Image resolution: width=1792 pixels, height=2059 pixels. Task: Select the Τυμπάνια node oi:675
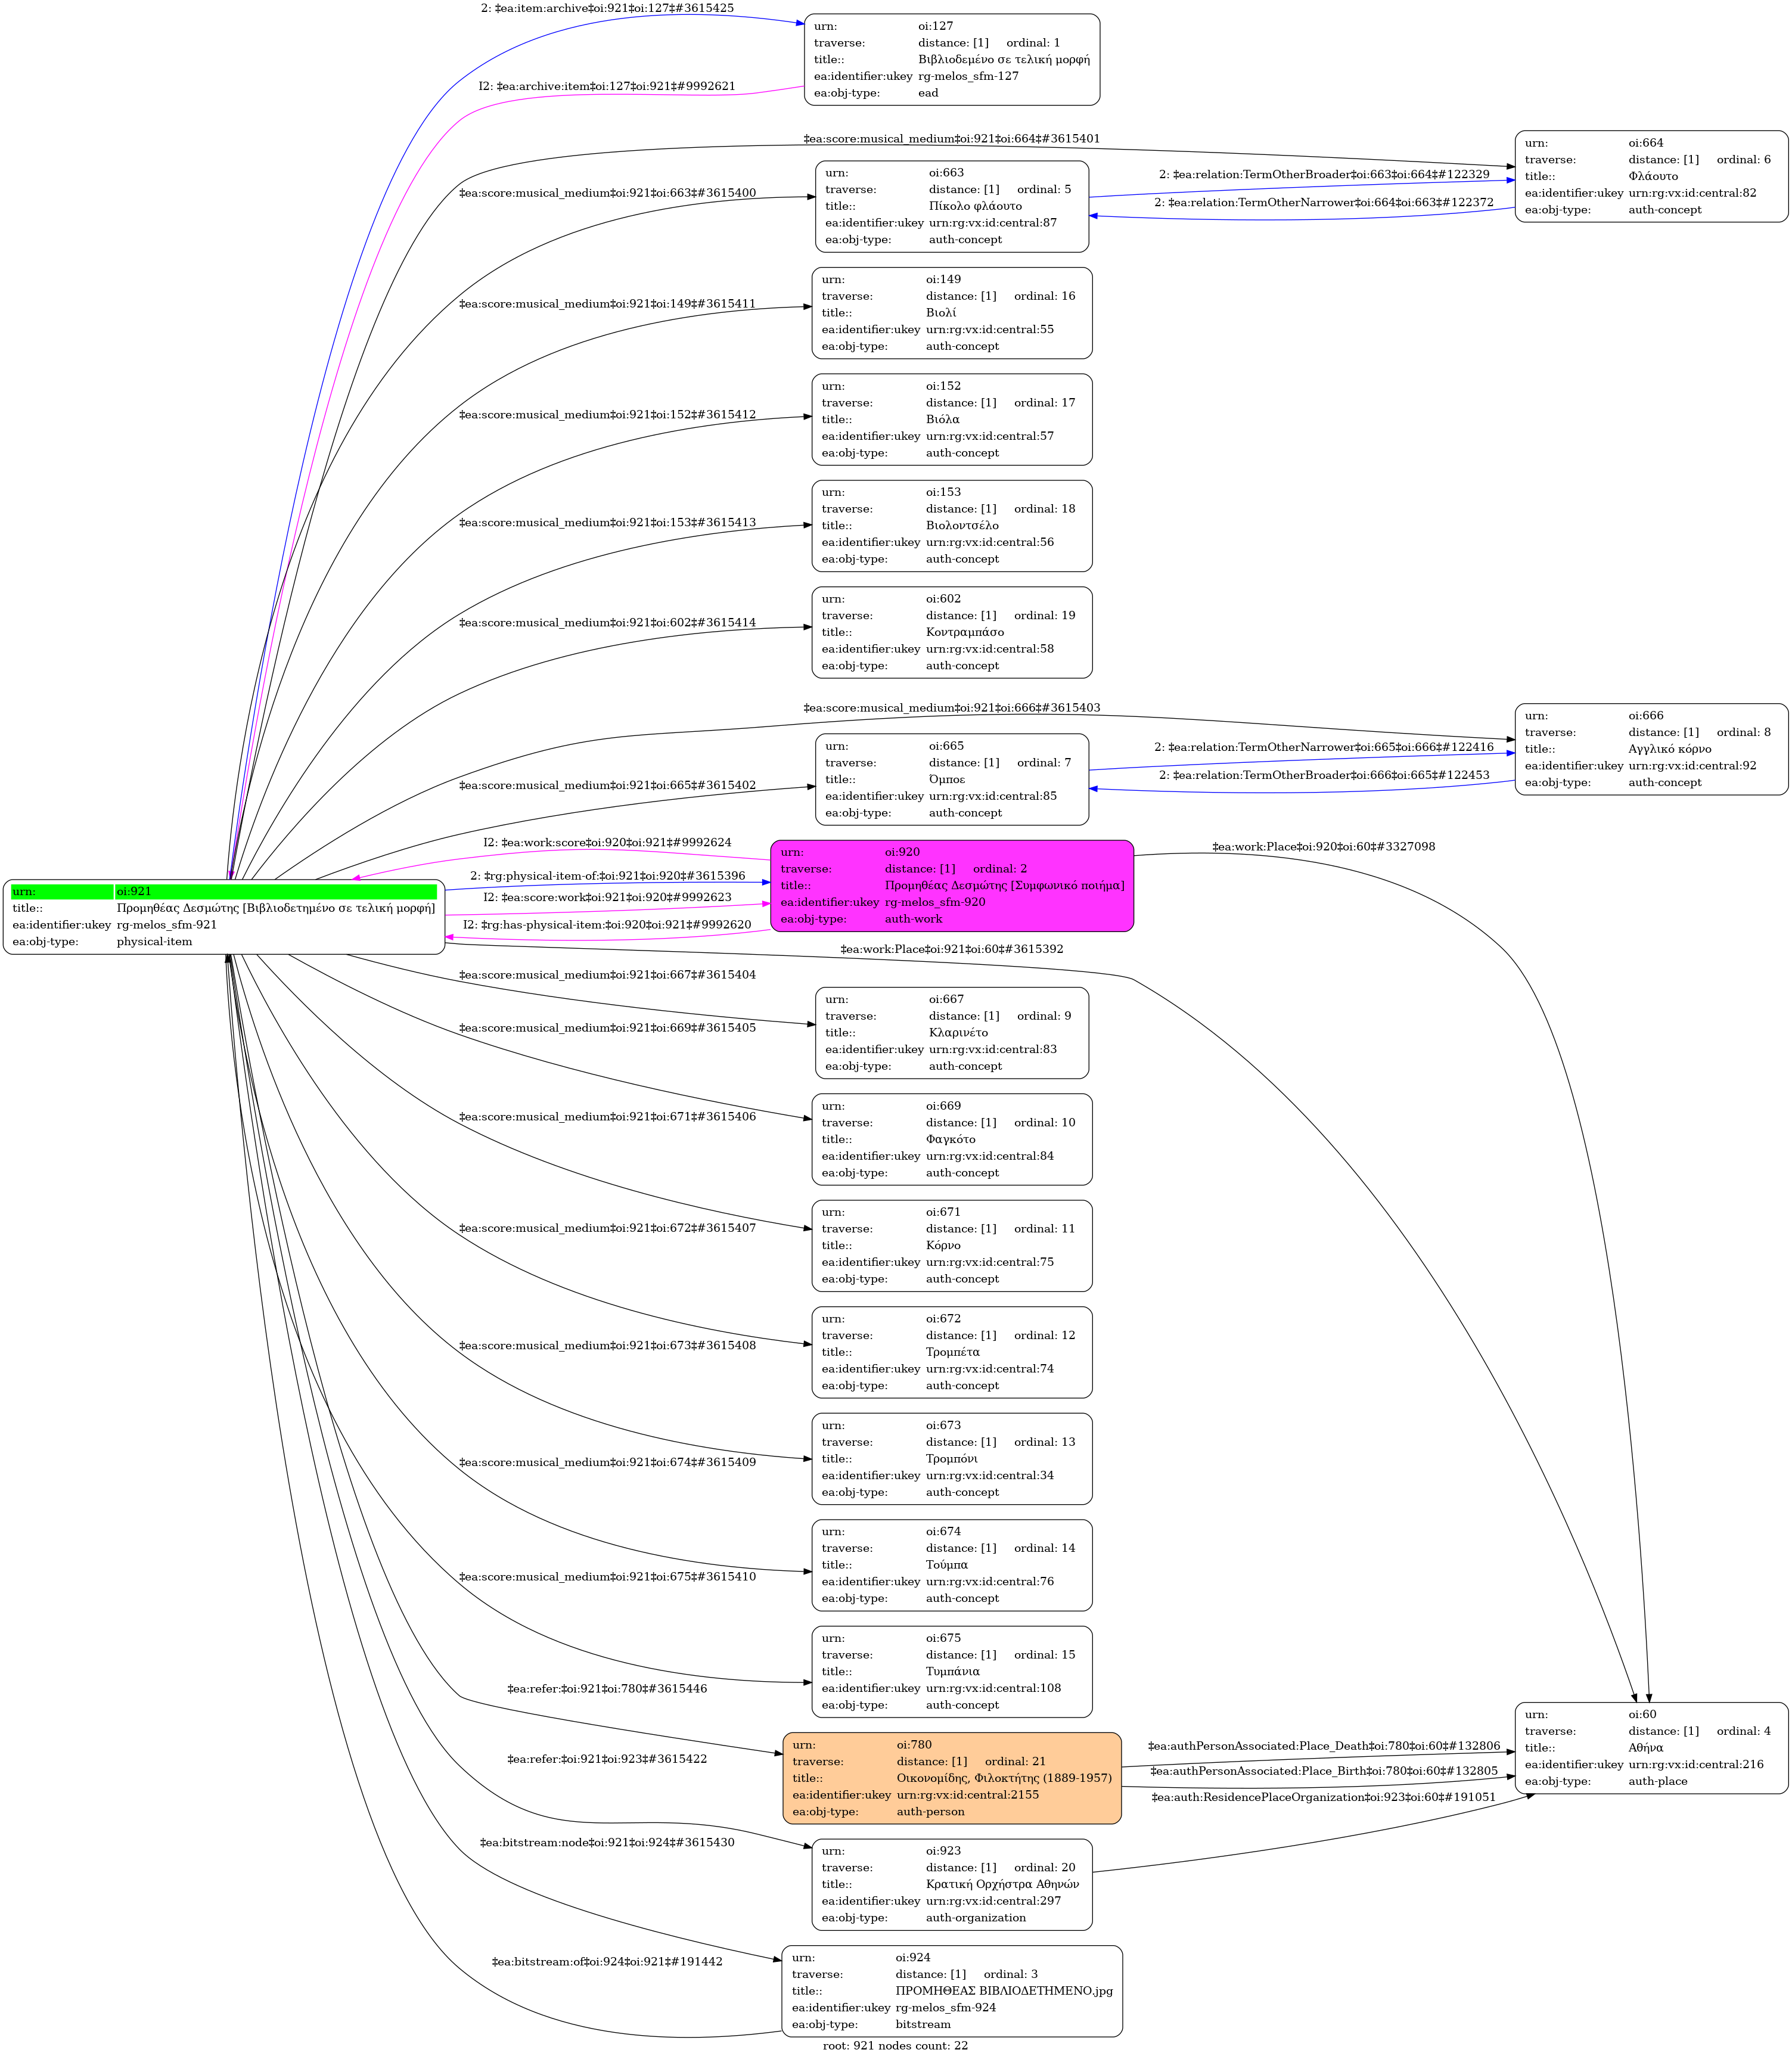(x=951, y=1671)
